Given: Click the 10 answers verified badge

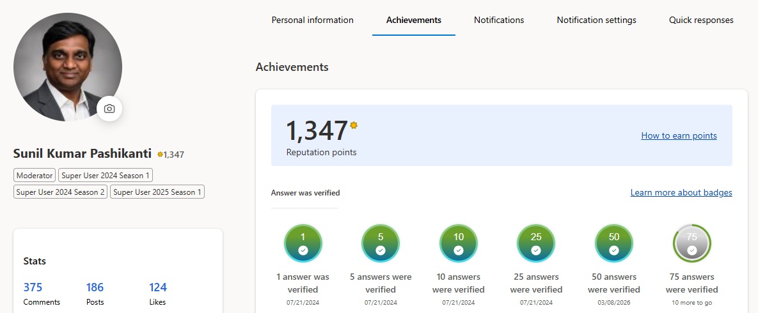Looking at the screenshot, I should 458,243.
